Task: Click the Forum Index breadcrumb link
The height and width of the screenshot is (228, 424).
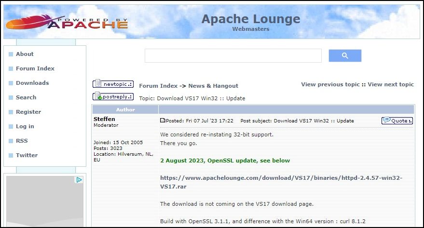Action: 158,86
